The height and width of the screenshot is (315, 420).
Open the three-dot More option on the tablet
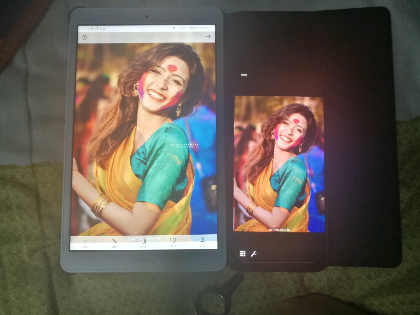[x=85, y=241]
